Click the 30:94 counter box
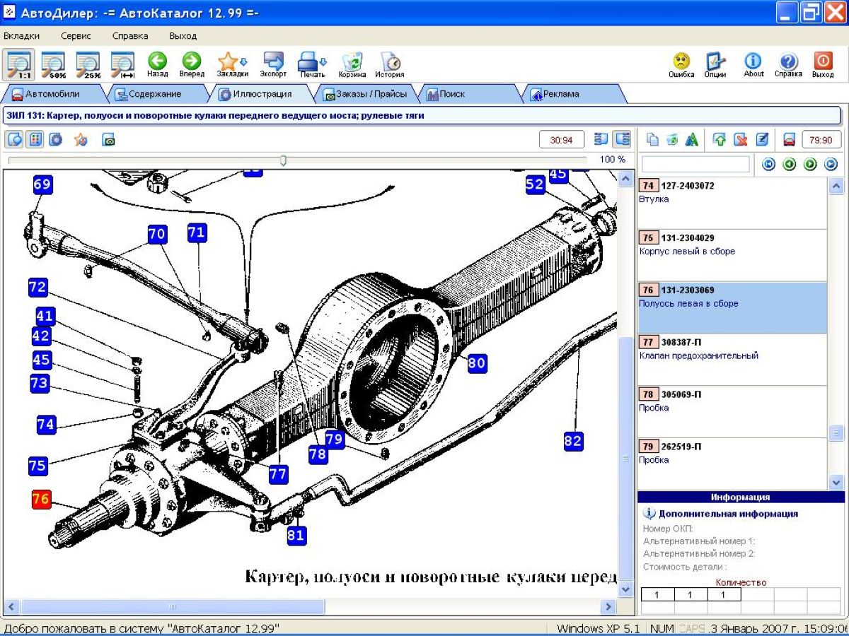The image size is (849, 636). coord(562,140)
